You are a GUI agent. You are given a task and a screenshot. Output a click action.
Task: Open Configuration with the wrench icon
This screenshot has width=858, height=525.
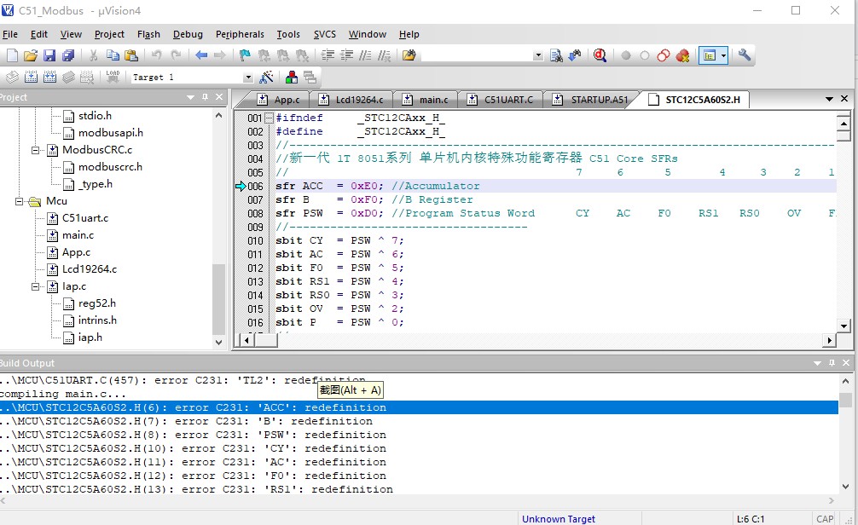[745, 55]
